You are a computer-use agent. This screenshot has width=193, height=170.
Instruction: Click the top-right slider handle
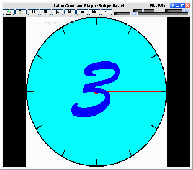[x=185, y=10]
